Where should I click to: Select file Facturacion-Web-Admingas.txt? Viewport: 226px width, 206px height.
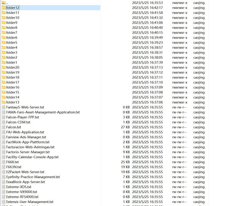pos(30,147)
